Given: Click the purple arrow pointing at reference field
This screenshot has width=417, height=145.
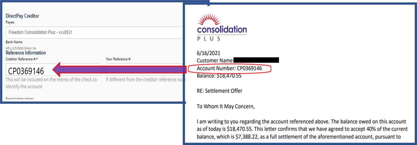Looking at the screenshot, I should click(119, 70).
